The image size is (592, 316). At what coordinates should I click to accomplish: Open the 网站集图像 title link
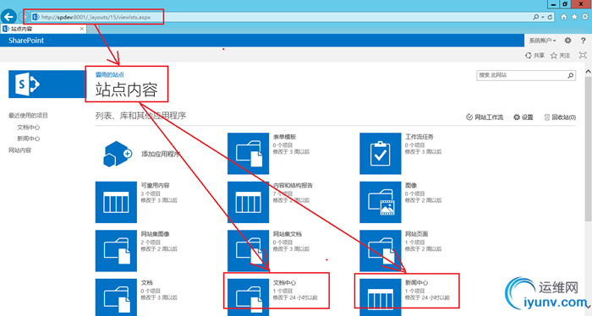[x=155, y=234]
